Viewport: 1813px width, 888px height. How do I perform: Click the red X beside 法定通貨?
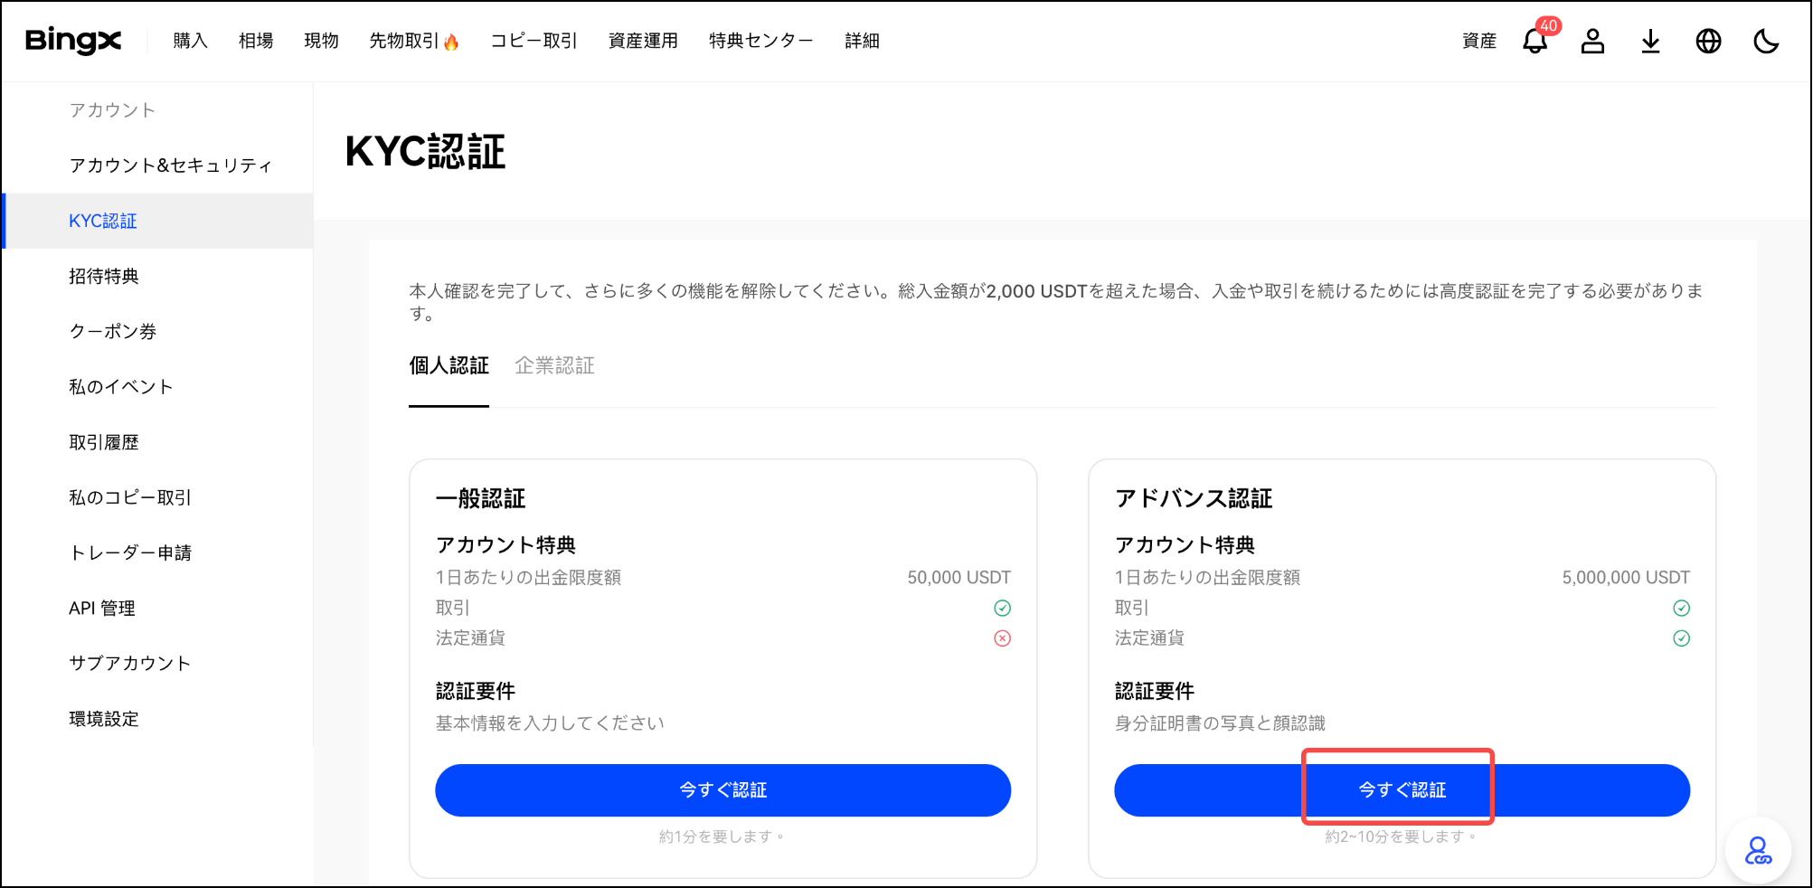click(1002, 638)
